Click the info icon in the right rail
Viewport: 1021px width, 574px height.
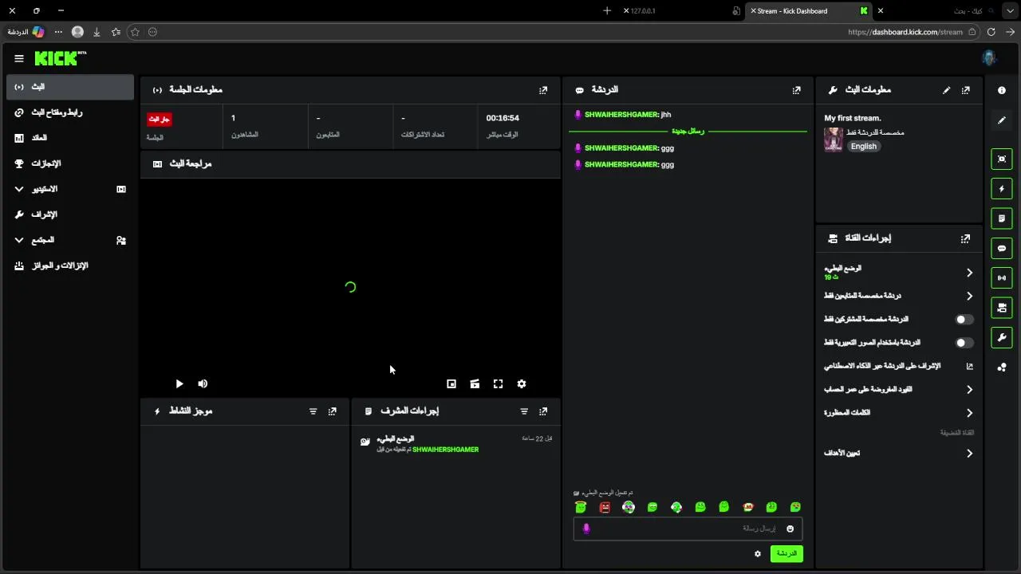[1002, 91]
